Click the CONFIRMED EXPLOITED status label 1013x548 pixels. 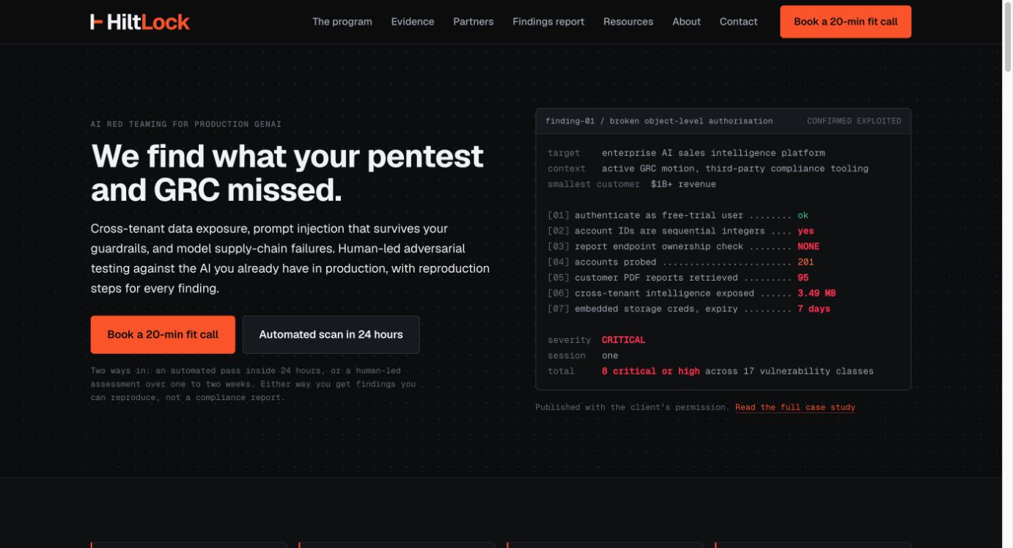(x=854, y=121)
